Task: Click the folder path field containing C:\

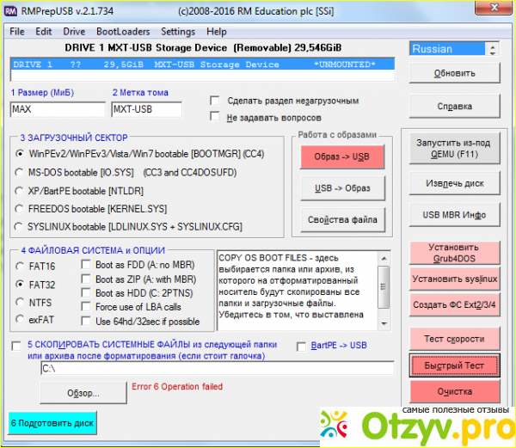Action: point(217,368)
